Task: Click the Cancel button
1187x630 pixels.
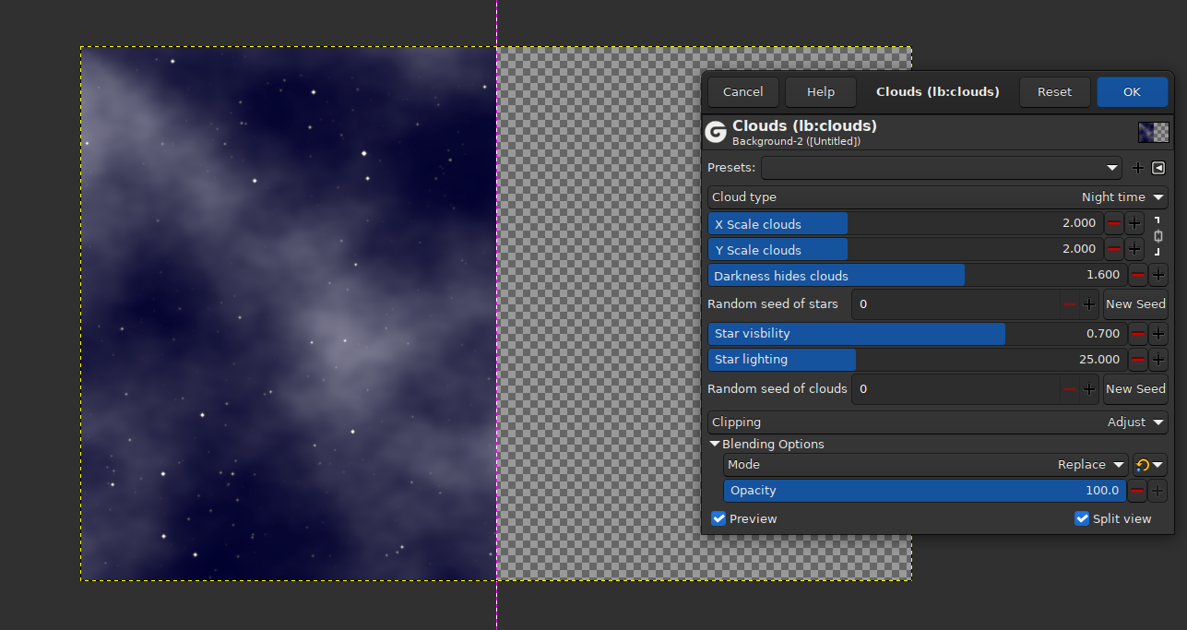Action: [x=742, y=91]
